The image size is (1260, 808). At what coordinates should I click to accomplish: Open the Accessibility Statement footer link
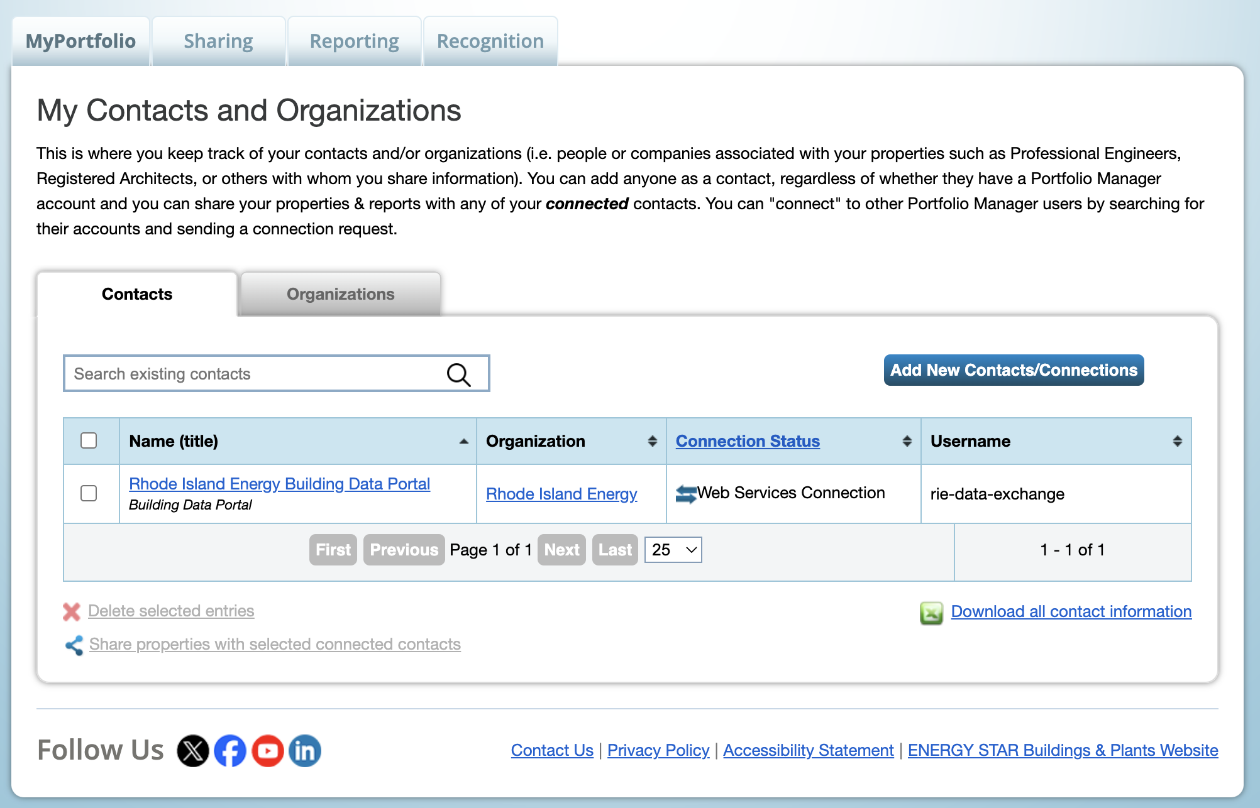pos(809,750)
